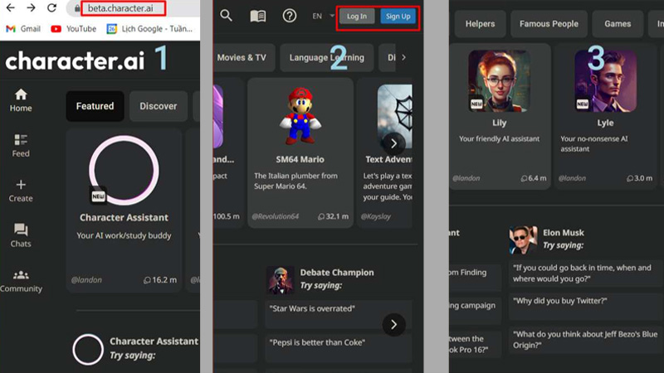Open the SM64 Mario character card

point(300,153)
